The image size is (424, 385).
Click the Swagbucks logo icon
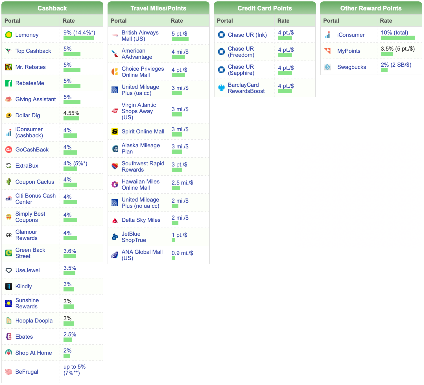pos(327,67)
